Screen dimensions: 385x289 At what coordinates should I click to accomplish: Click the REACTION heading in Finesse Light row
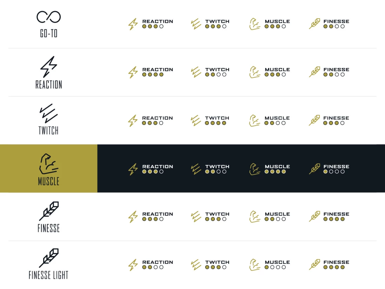(157, 262)
